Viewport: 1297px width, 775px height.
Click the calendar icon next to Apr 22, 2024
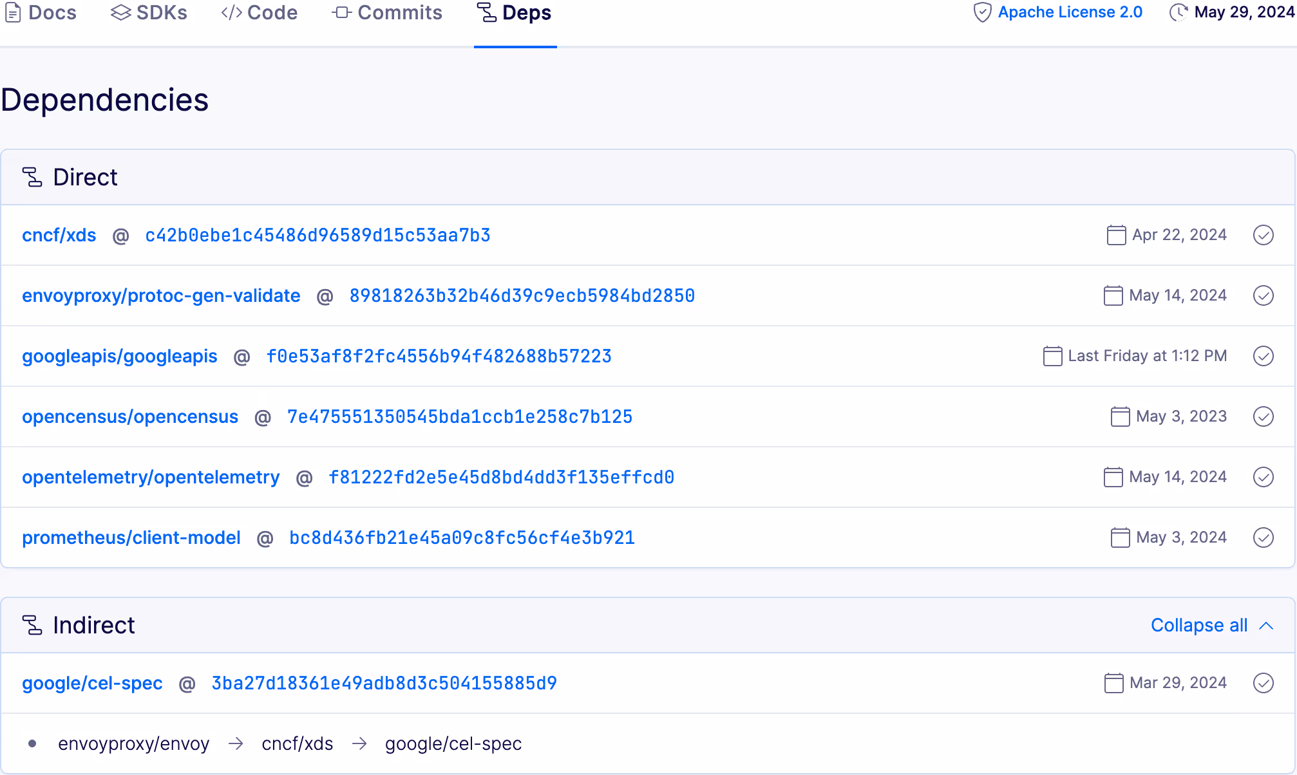tap(1116, 235)
